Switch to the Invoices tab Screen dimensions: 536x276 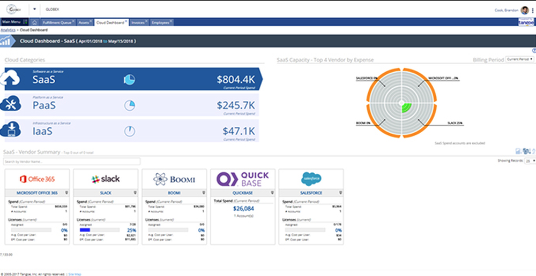tap(138, 22)
